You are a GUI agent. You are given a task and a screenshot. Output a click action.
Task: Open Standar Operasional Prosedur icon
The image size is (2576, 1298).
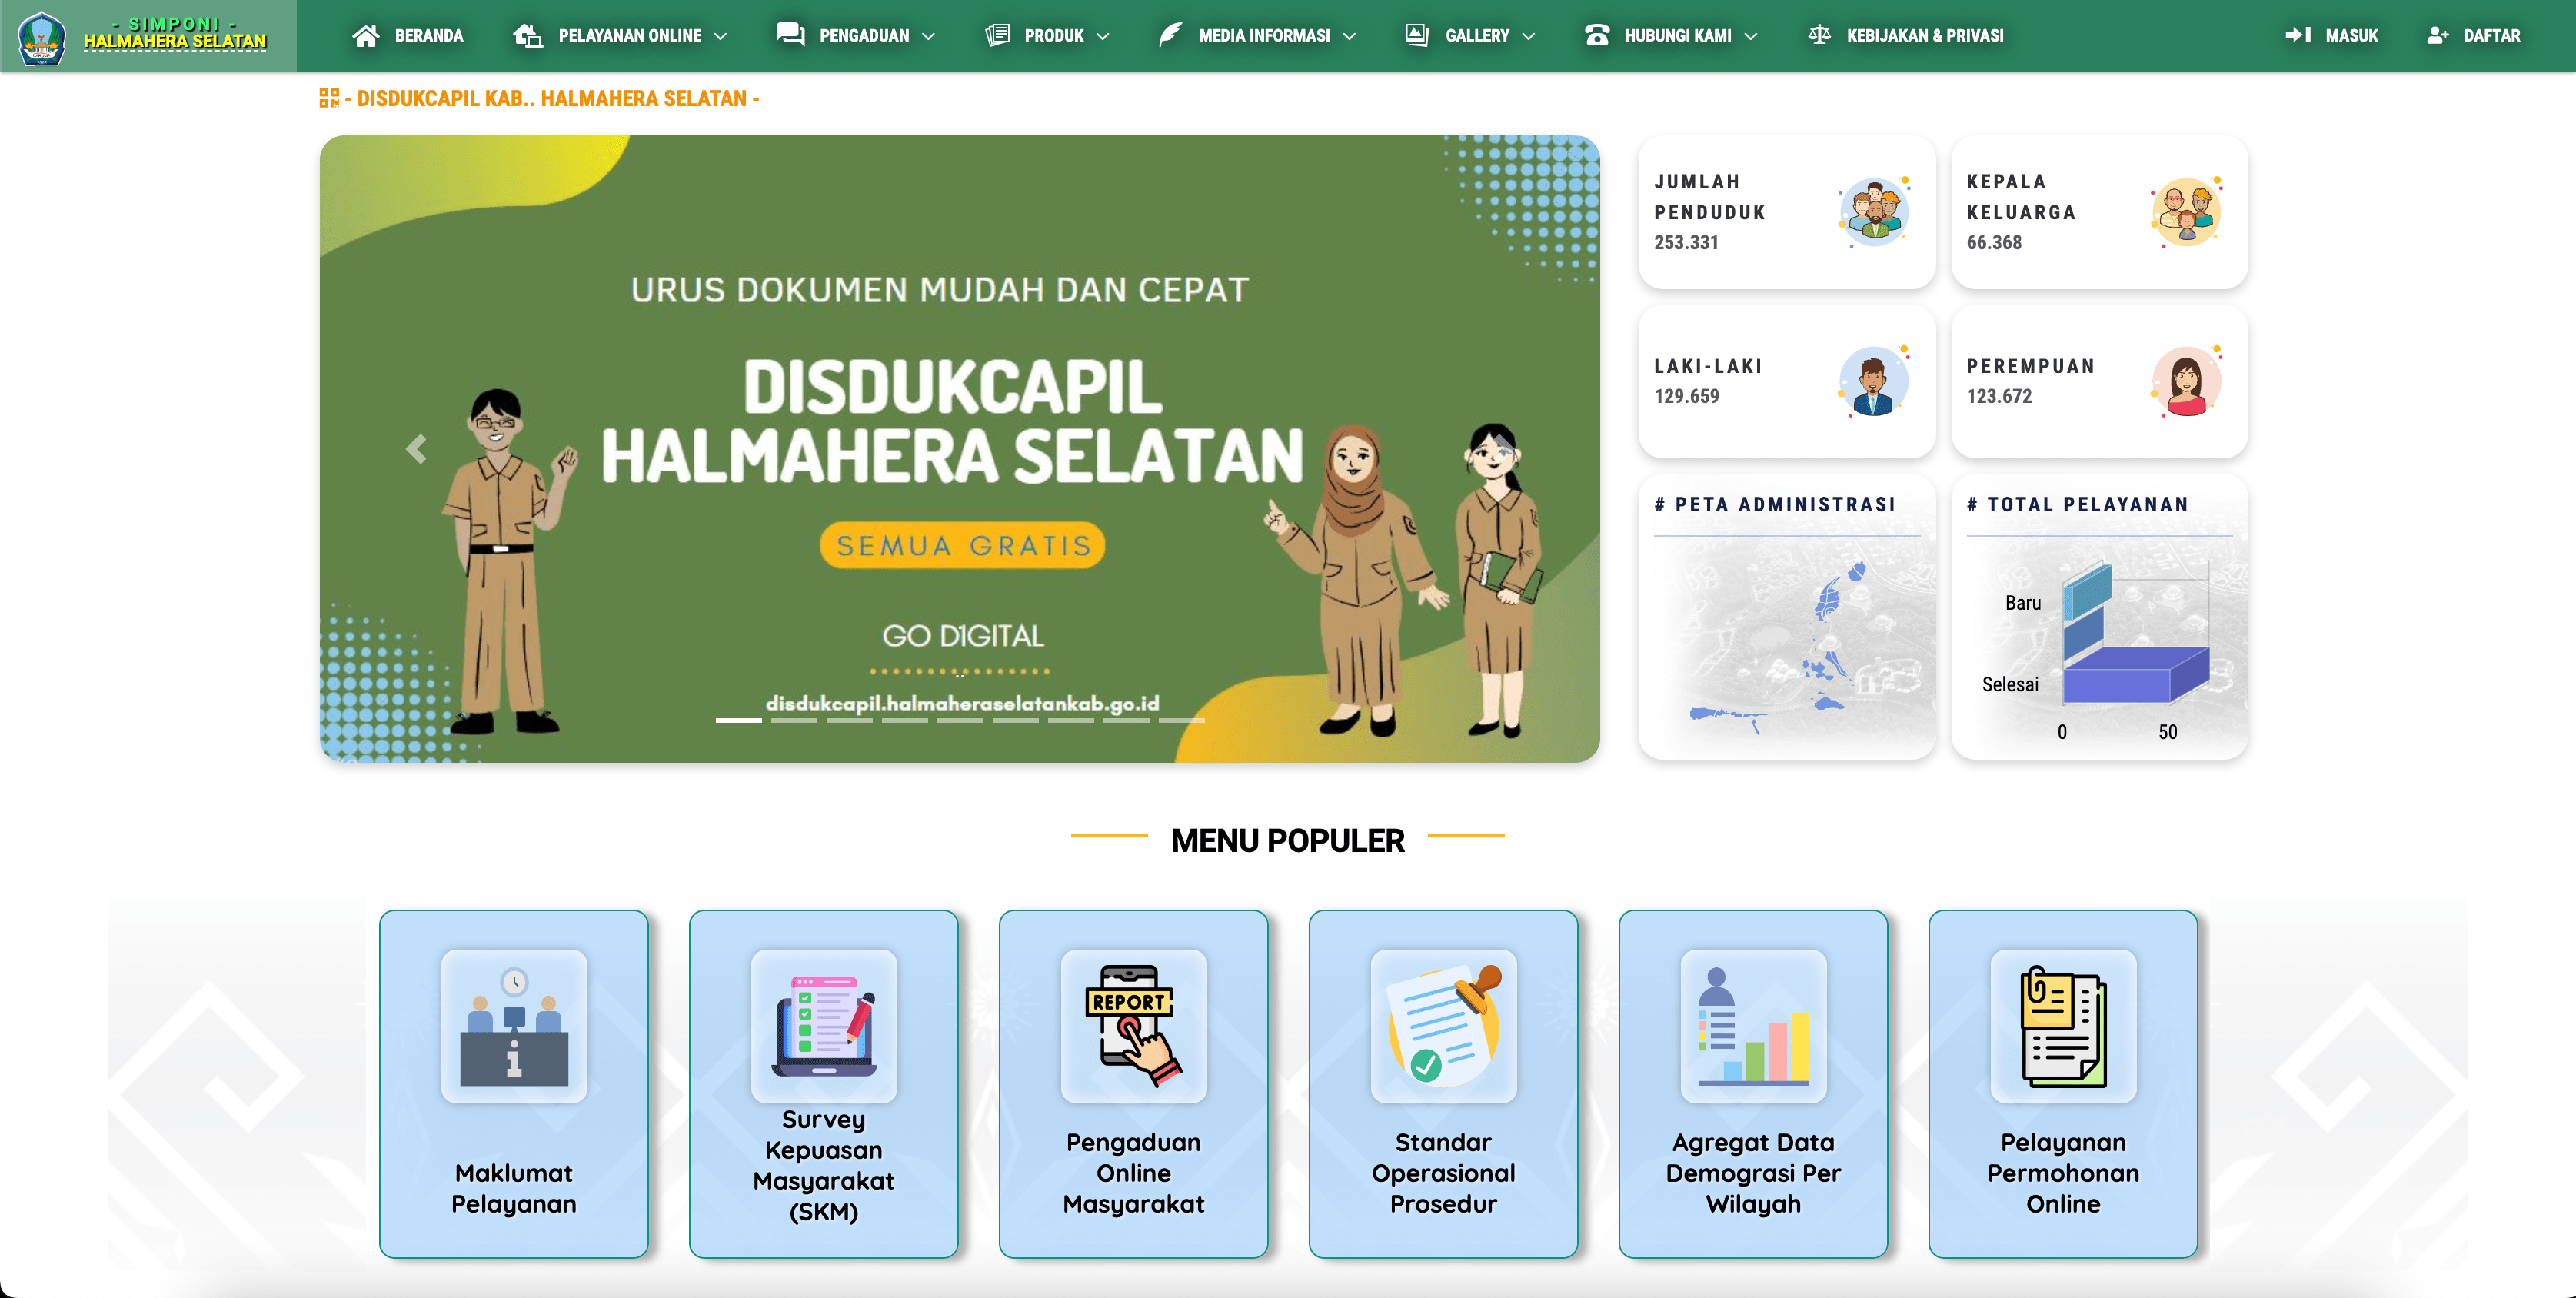coord(1444,1026)
